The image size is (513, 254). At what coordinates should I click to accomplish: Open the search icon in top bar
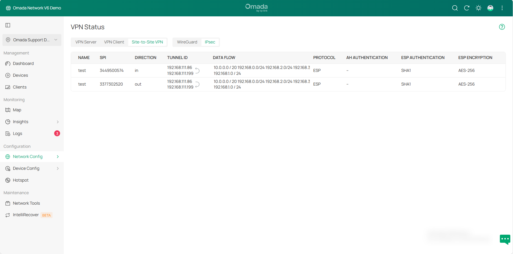coord(455,8)
